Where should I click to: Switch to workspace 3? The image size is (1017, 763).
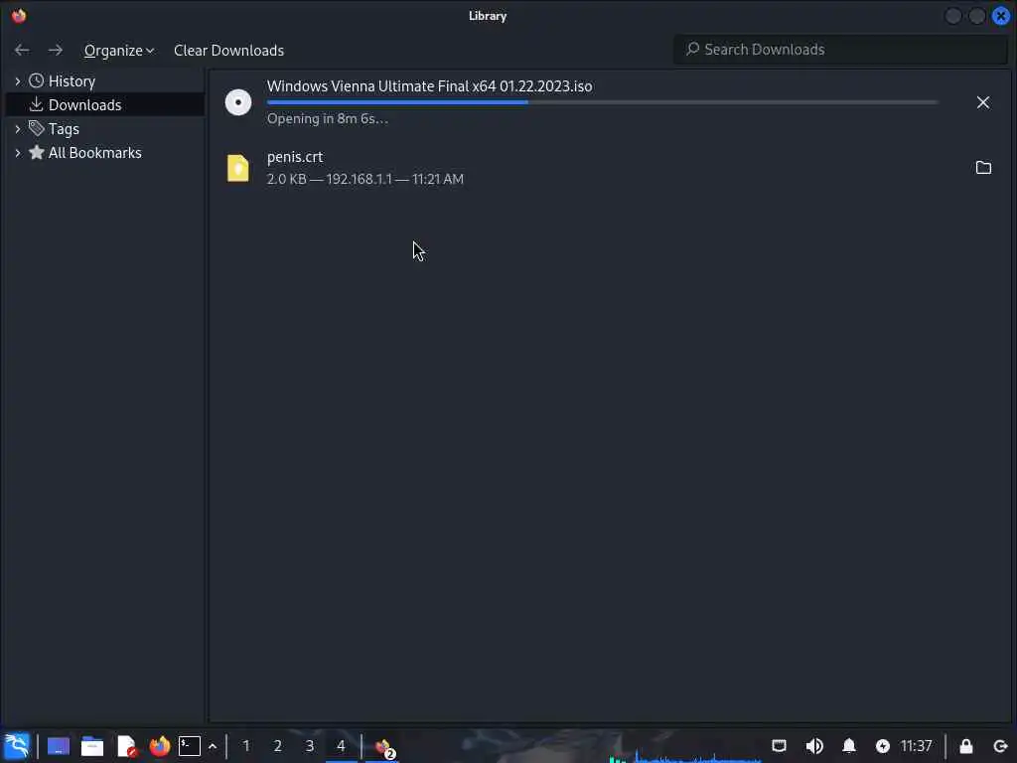click(x=310, y=746)
